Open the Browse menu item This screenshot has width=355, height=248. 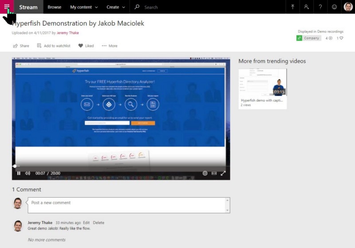click(x=54, y=7)
